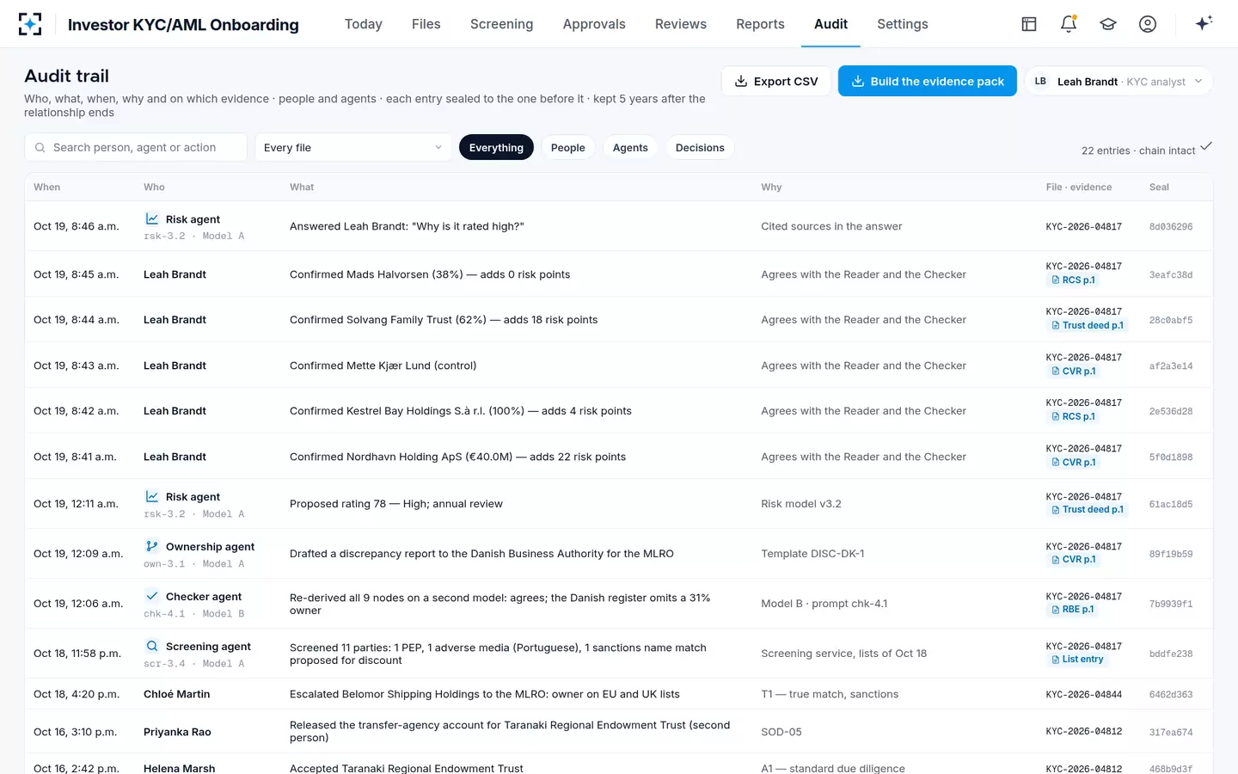
Task: Filter audit trail to People
Action: [x=568, y=148]
